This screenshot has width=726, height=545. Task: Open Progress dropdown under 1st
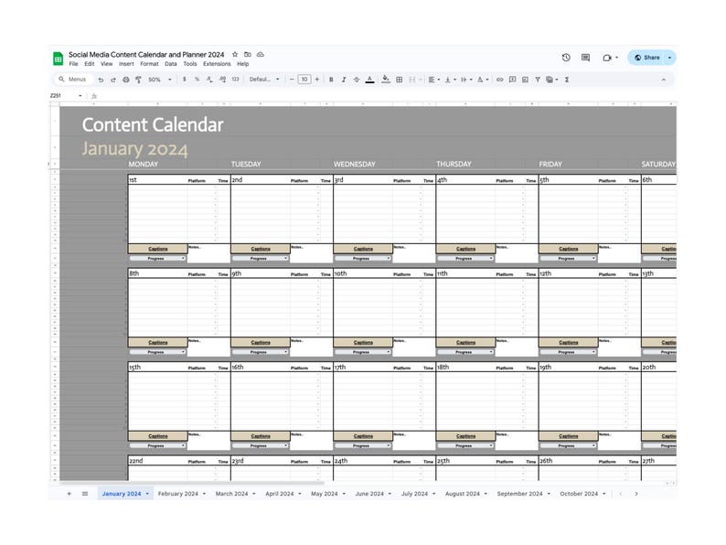tap(157, 259)
